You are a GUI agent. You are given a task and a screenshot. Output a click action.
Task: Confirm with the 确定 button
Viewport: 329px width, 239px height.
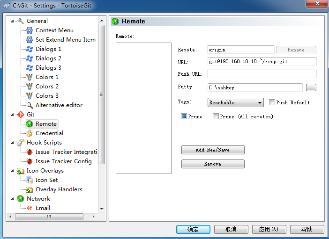[193, 229]
